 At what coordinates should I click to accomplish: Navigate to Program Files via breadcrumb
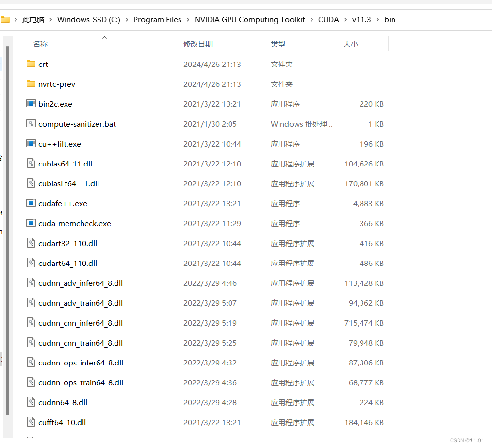pos(157,19)
